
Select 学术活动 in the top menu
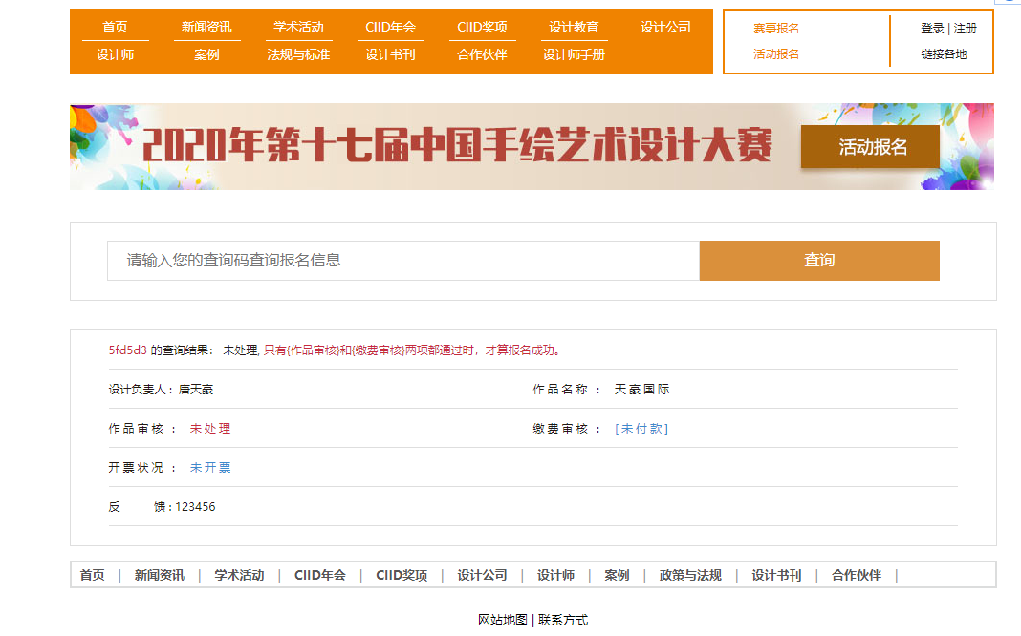(298, 27)
